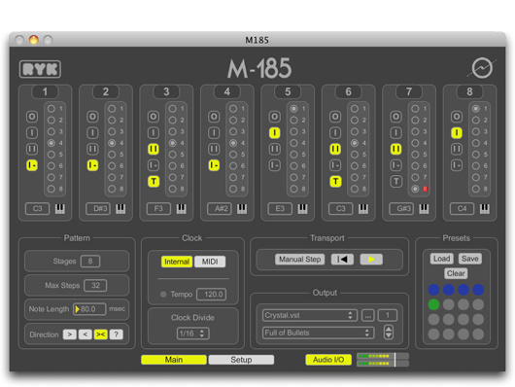Open keyboard icon for stage 5 note

[x=302, y=208]
